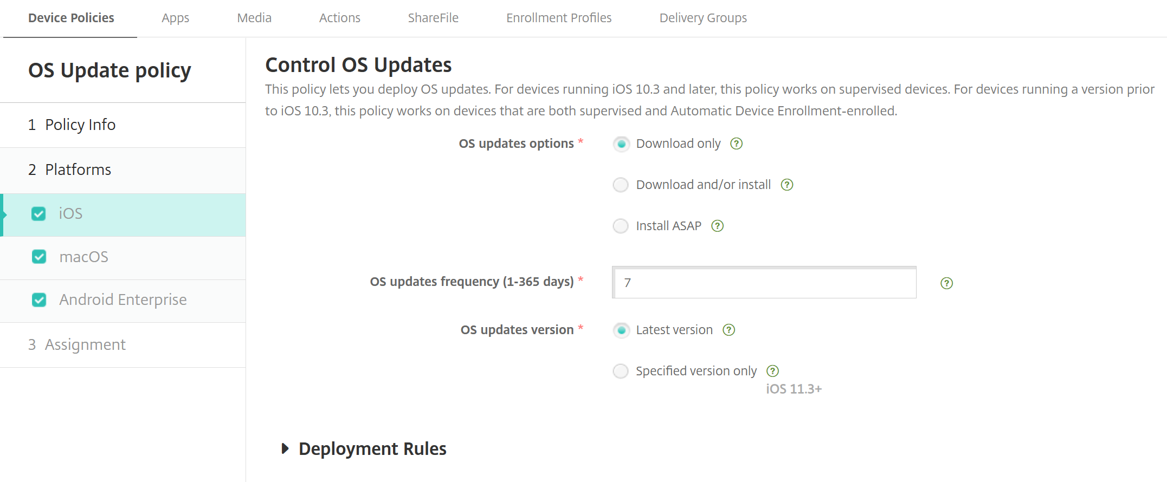The height and width of the screenshot is (482, 1167).
Task: Go to the Assignment step
Action: coord(85,344)
